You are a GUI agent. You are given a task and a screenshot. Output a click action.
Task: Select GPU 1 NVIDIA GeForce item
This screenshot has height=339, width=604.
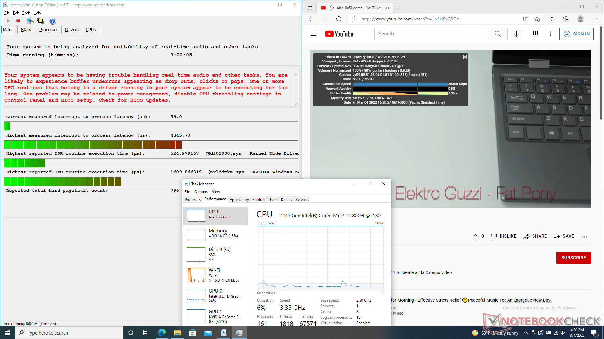click(215, 317)
